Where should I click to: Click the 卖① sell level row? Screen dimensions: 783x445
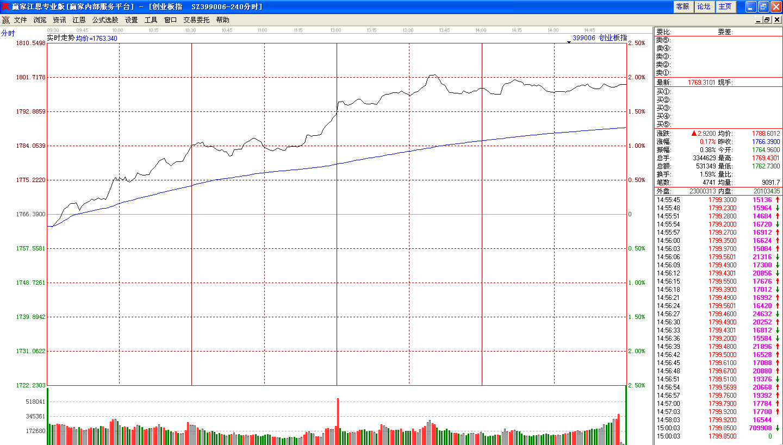point(718,73)
